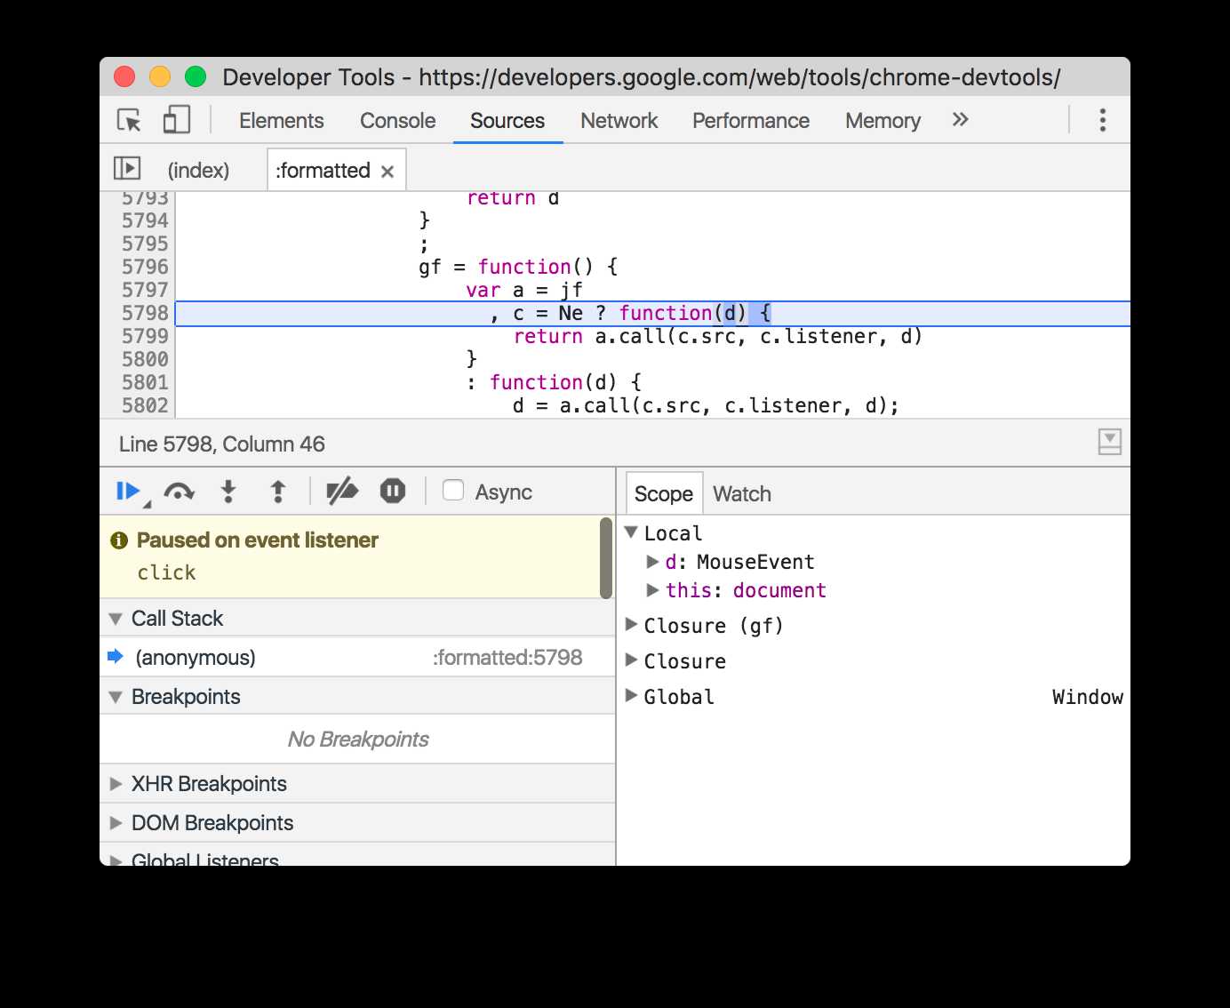This screenshot has height=1008, width=1230.
Task: Click the debugger sidebar scrollbar thumb
Action: (606, 557)
